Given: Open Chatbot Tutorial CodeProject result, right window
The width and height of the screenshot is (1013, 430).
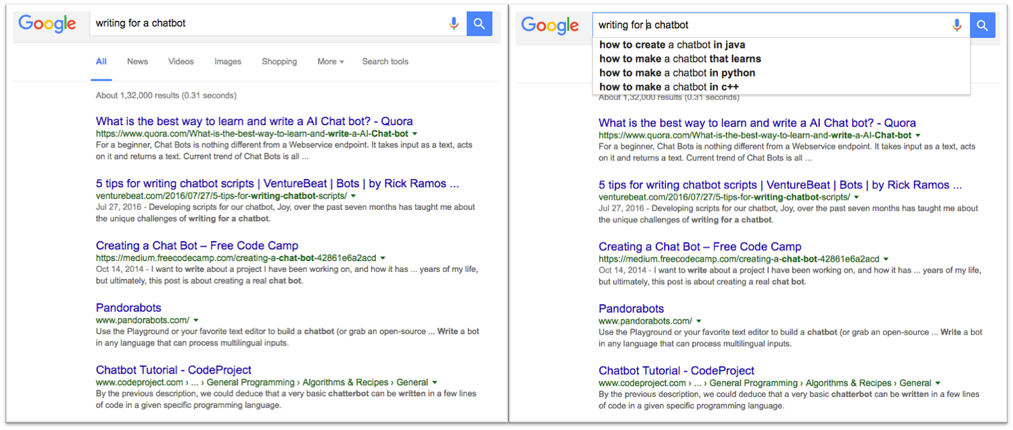Looking at the screenshot, I should tap(676, 371).
